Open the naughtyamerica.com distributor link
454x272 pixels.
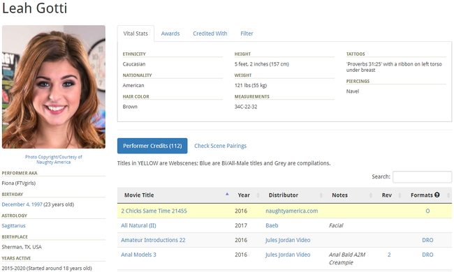[x=291, y=211]
